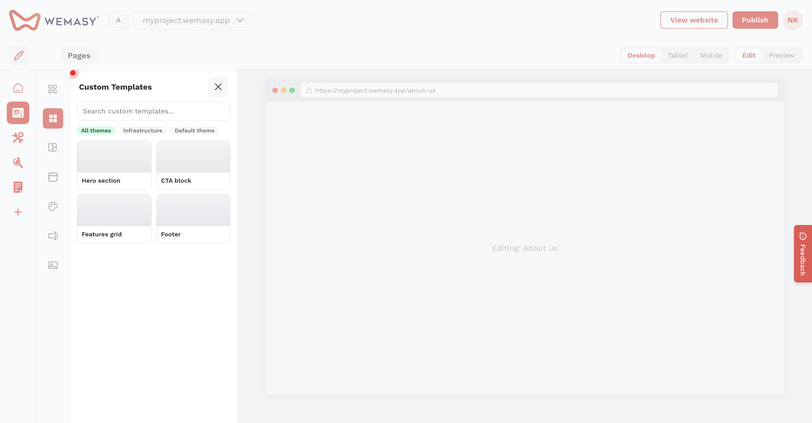This screenshot has height=423, width=812.
Task: Select the custom templates grid icon
Action: point(53,118)
